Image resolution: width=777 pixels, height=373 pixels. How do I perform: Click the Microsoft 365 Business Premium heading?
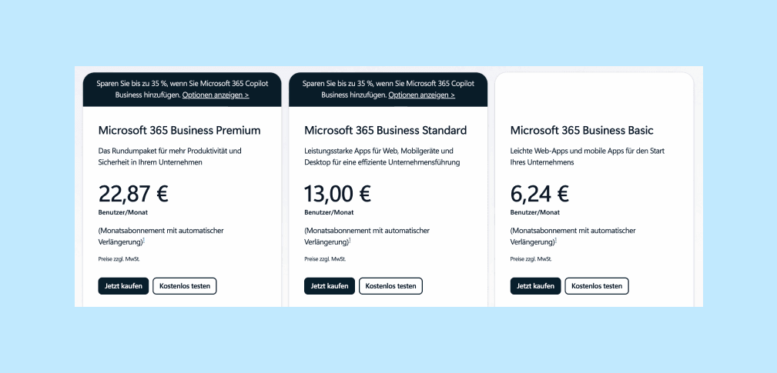[179, 131]
